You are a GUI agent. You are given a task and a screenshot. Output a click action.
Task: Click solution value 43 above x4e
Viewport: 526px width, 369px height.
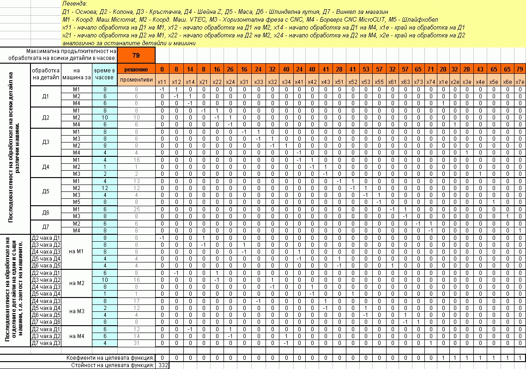[480, 69]
